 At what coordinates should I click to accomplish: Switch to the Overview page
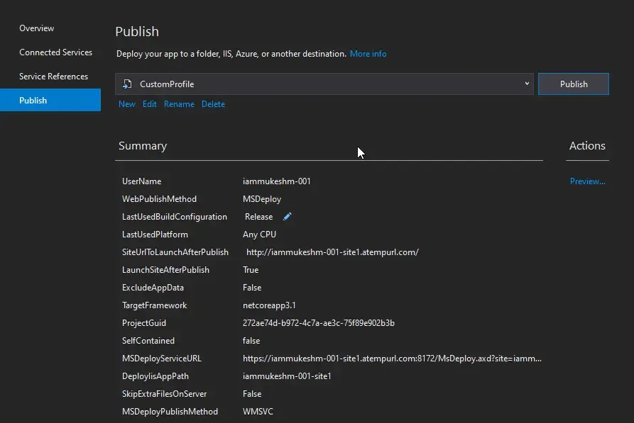tap(36, 28)
